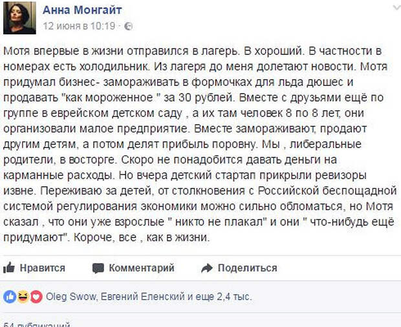Open the Комментарий field
Screen dimensions: 401x327
coord(142,268)
